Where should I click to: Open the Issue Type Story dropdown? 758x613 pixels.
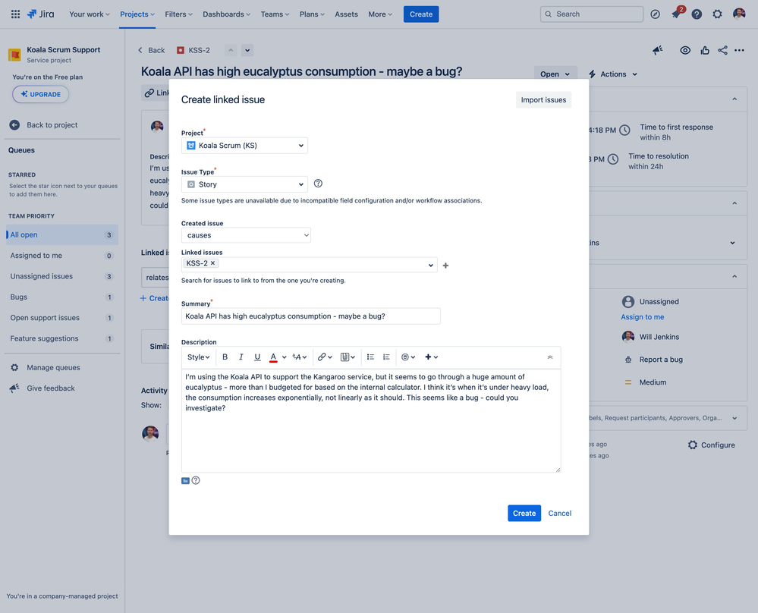click(244, 184)
